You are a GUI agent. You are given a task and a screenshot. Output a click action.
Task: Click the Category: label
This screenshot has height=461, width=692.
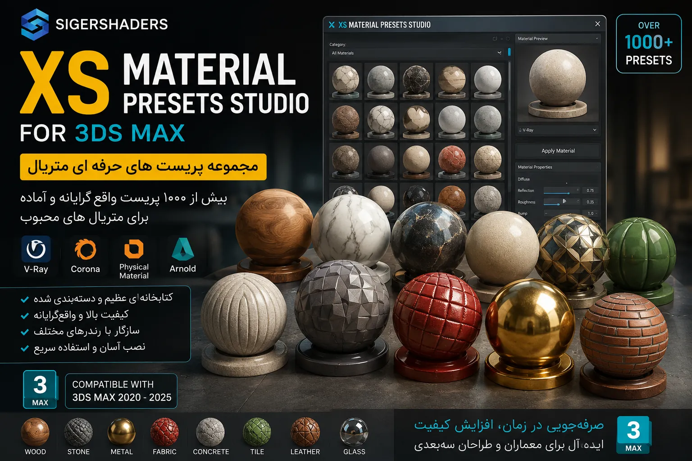pyautogui.click(x=338, y=45)
